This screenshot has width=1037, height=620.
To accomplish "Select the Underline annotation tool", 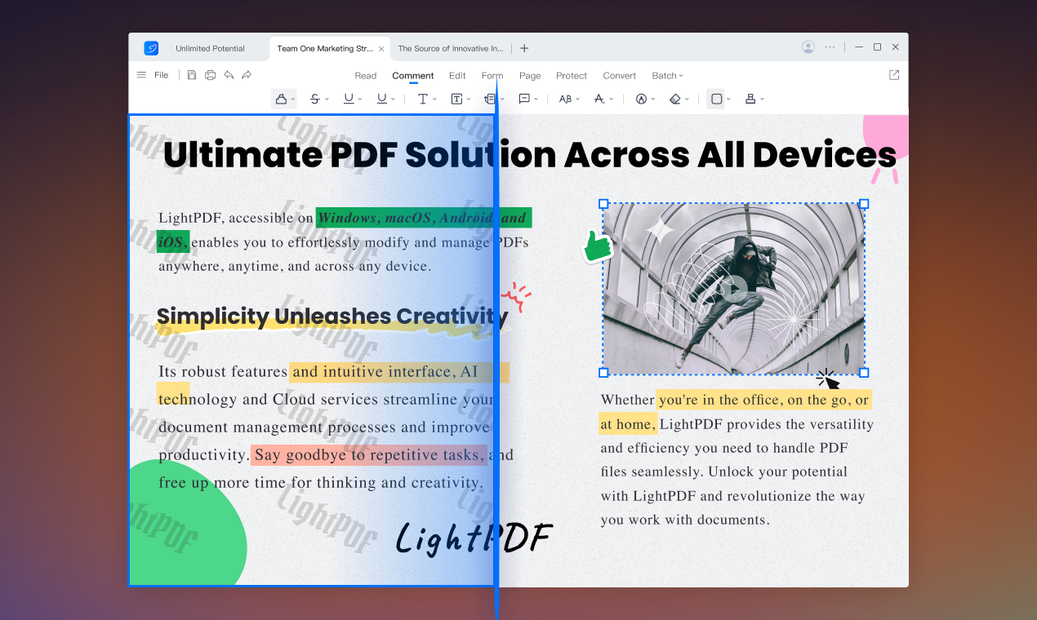I will pyautogui.click(x=349, y=99).
